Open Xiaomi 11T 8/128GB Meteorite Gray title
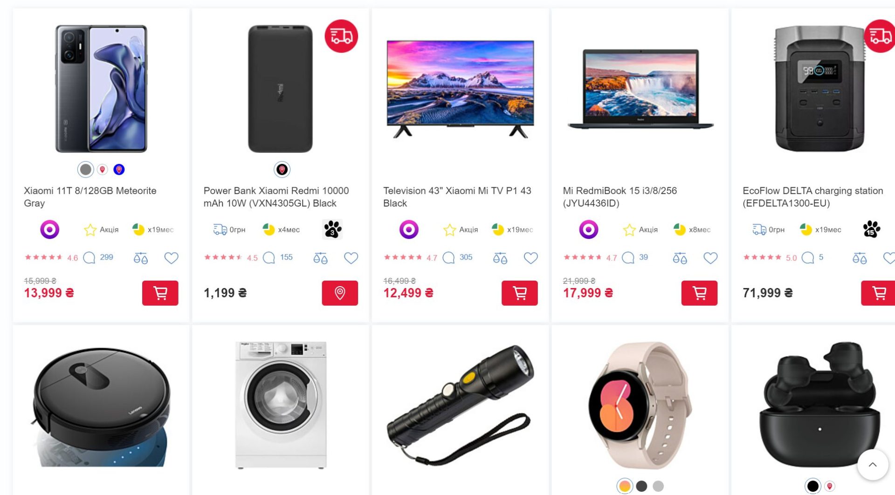The image size is (895, 495). click(x=90, y=197)
